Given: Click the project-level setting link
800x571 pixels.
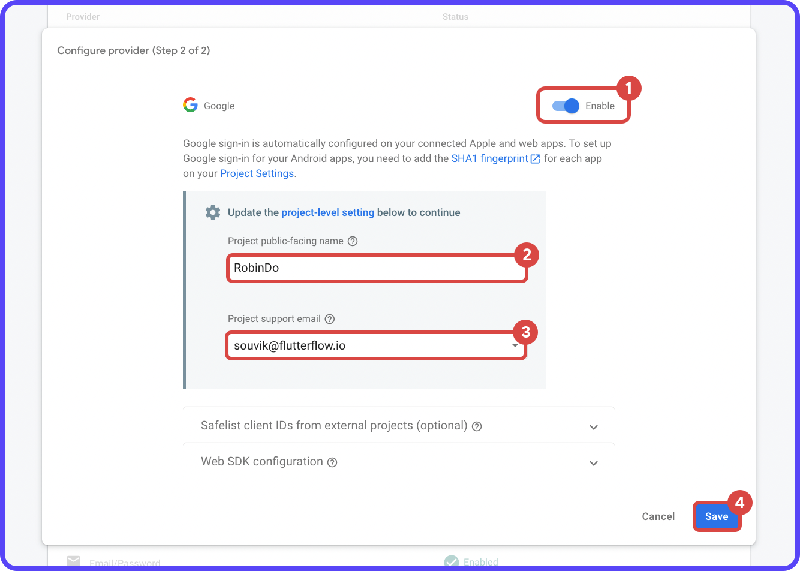Looking at the screenshot, I should pos(327,212).
